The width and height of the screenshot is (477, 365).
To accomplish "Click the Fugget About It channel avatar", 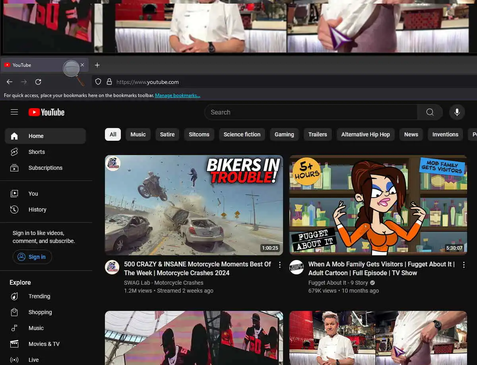I will point(297,267).
